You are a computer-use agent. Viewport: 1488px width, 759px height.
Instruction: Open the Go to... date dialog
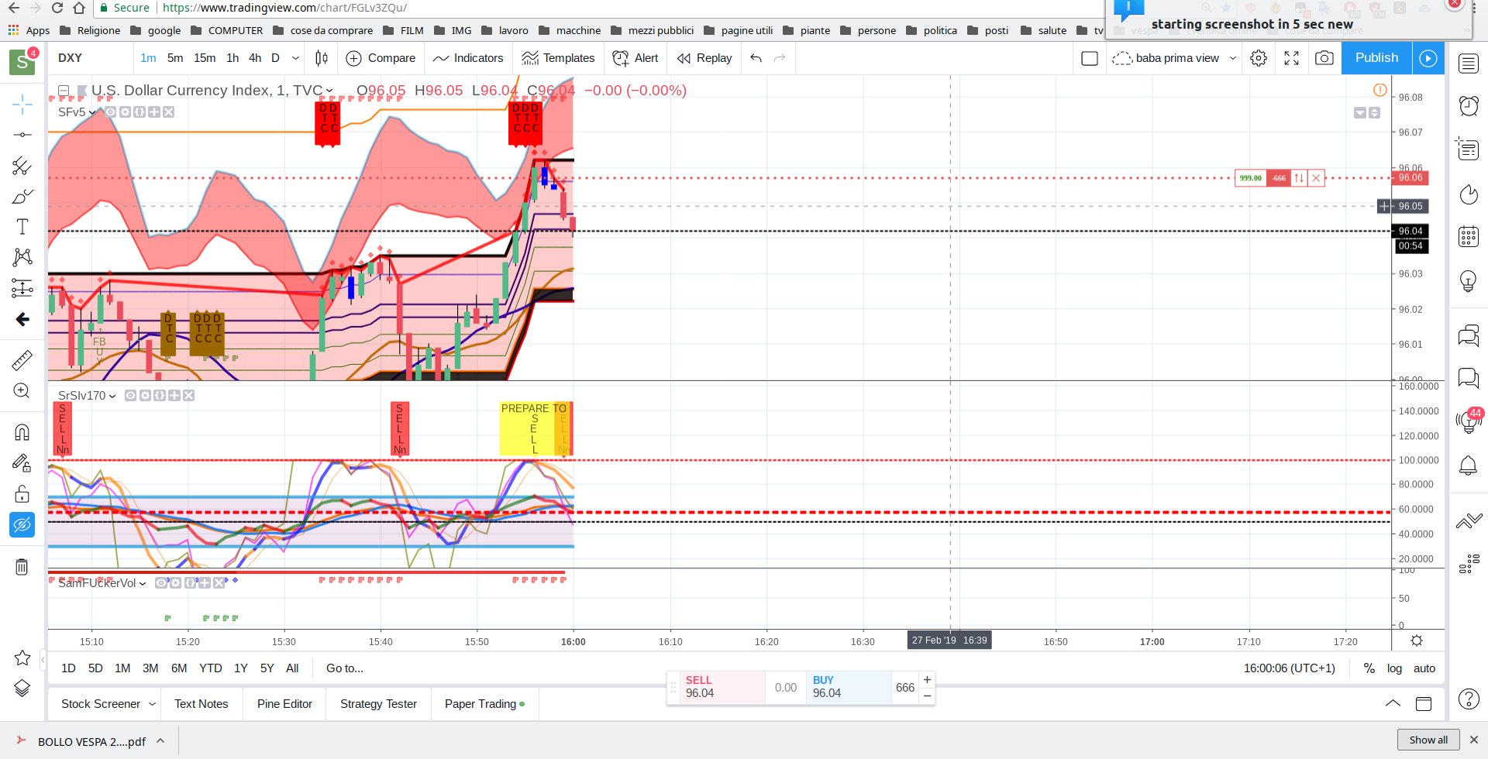(x=345, y=668)
